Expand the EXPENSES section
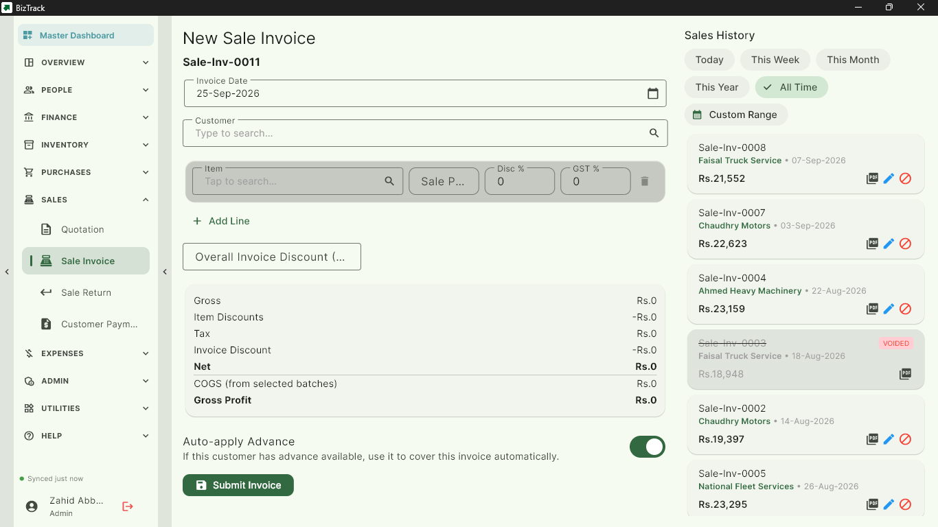Image resolution: width=938 pixels, height=527 pixels. pos(86,353)
